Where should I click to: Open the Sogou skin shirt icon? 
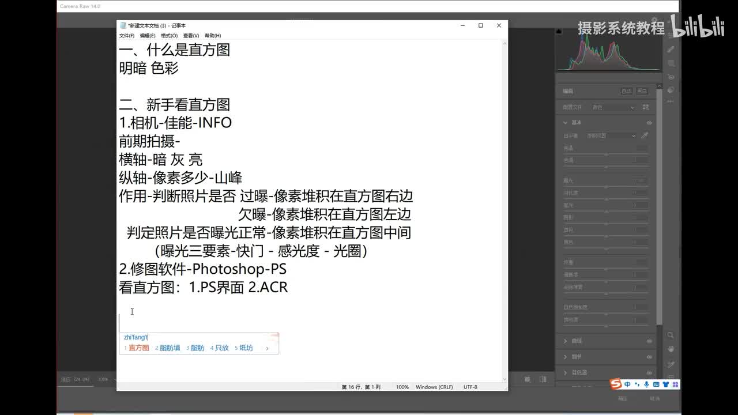click(x=665, y=384)
